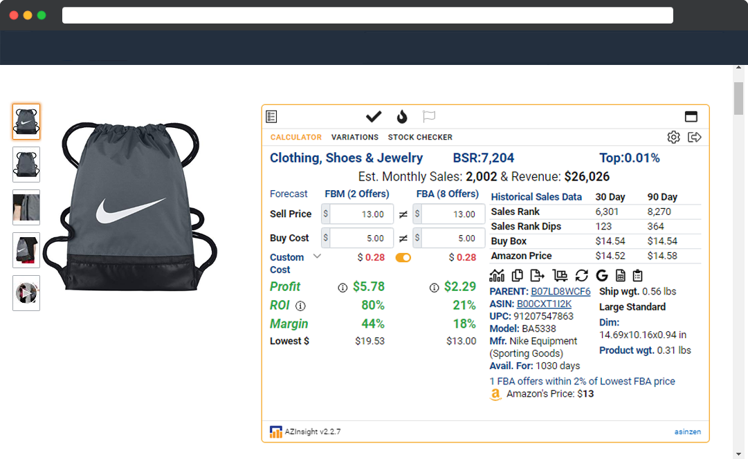Viewport: 748px width, 459px height.
Task: Switch to the STOCK CHECKER tab
Action: click(420, 138)
